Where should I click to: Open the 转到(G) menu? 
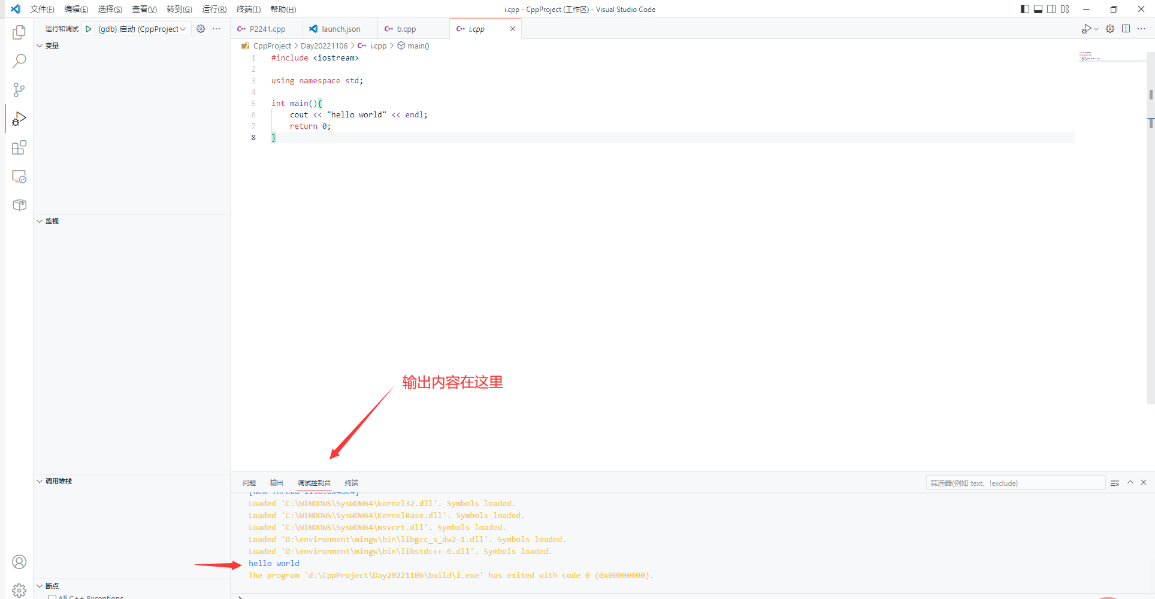click(179, 9)
